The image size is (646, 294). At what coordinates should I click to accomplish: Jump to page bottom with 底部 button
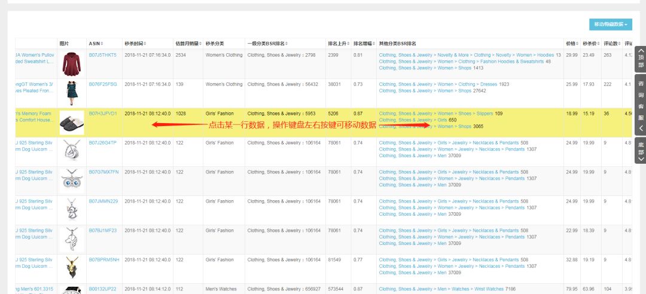tap(641, 151)
